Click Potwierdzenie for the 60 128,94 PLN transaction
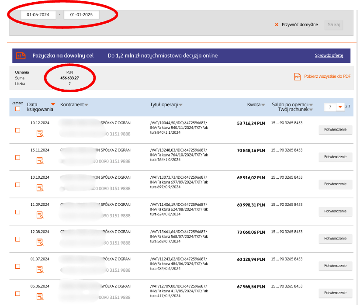Viewport: 360px width, 305px height. (335, 266)
